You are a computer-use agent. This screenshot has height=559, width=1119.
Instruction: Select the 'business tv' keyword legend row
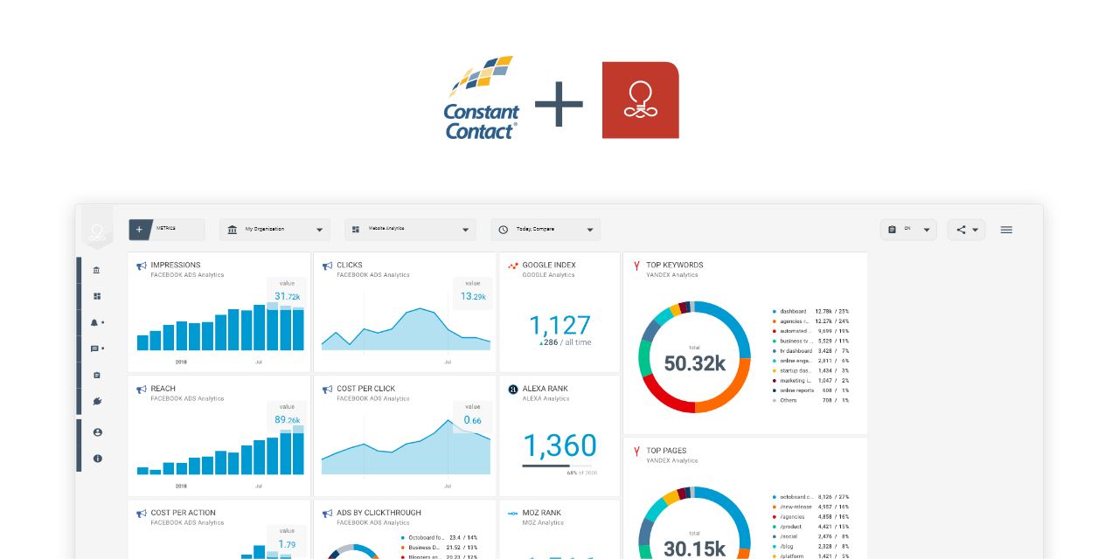(810, 341)
